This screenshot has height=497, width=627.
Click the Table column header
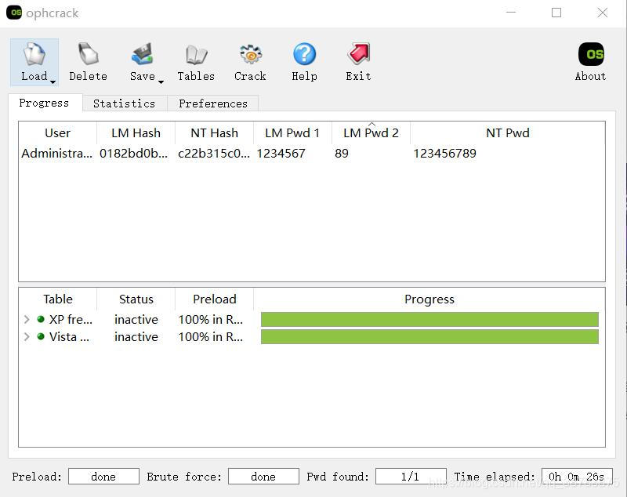[57, 299]
